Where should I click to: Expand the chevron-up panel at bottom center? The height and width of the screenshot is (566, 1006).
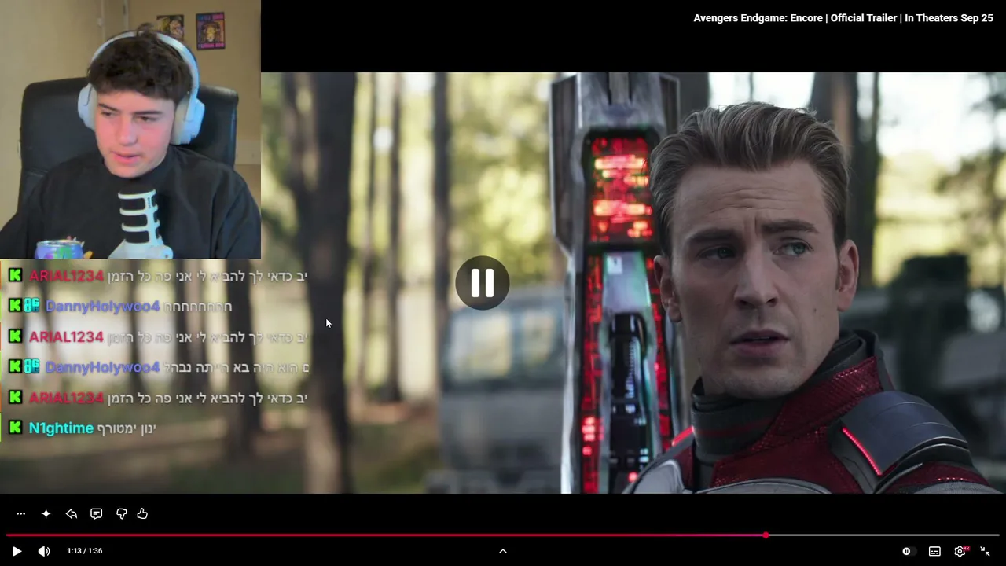503,551
